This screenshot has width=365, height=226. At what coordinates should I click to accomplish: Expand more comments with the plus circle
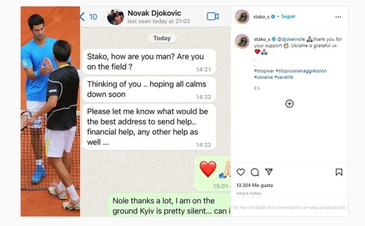click(289, 104)
